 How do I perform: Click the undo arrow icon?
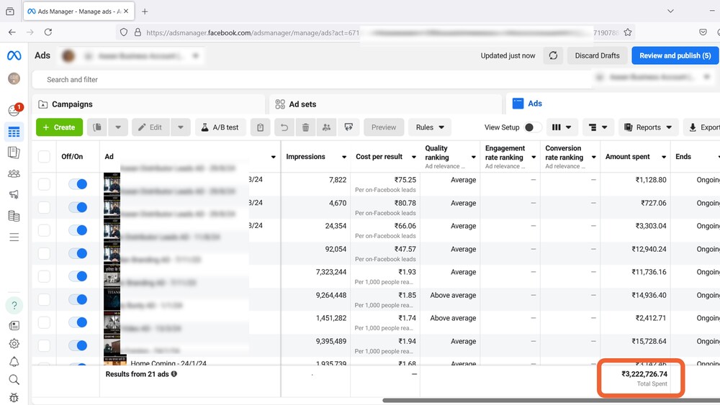(284, 127)
